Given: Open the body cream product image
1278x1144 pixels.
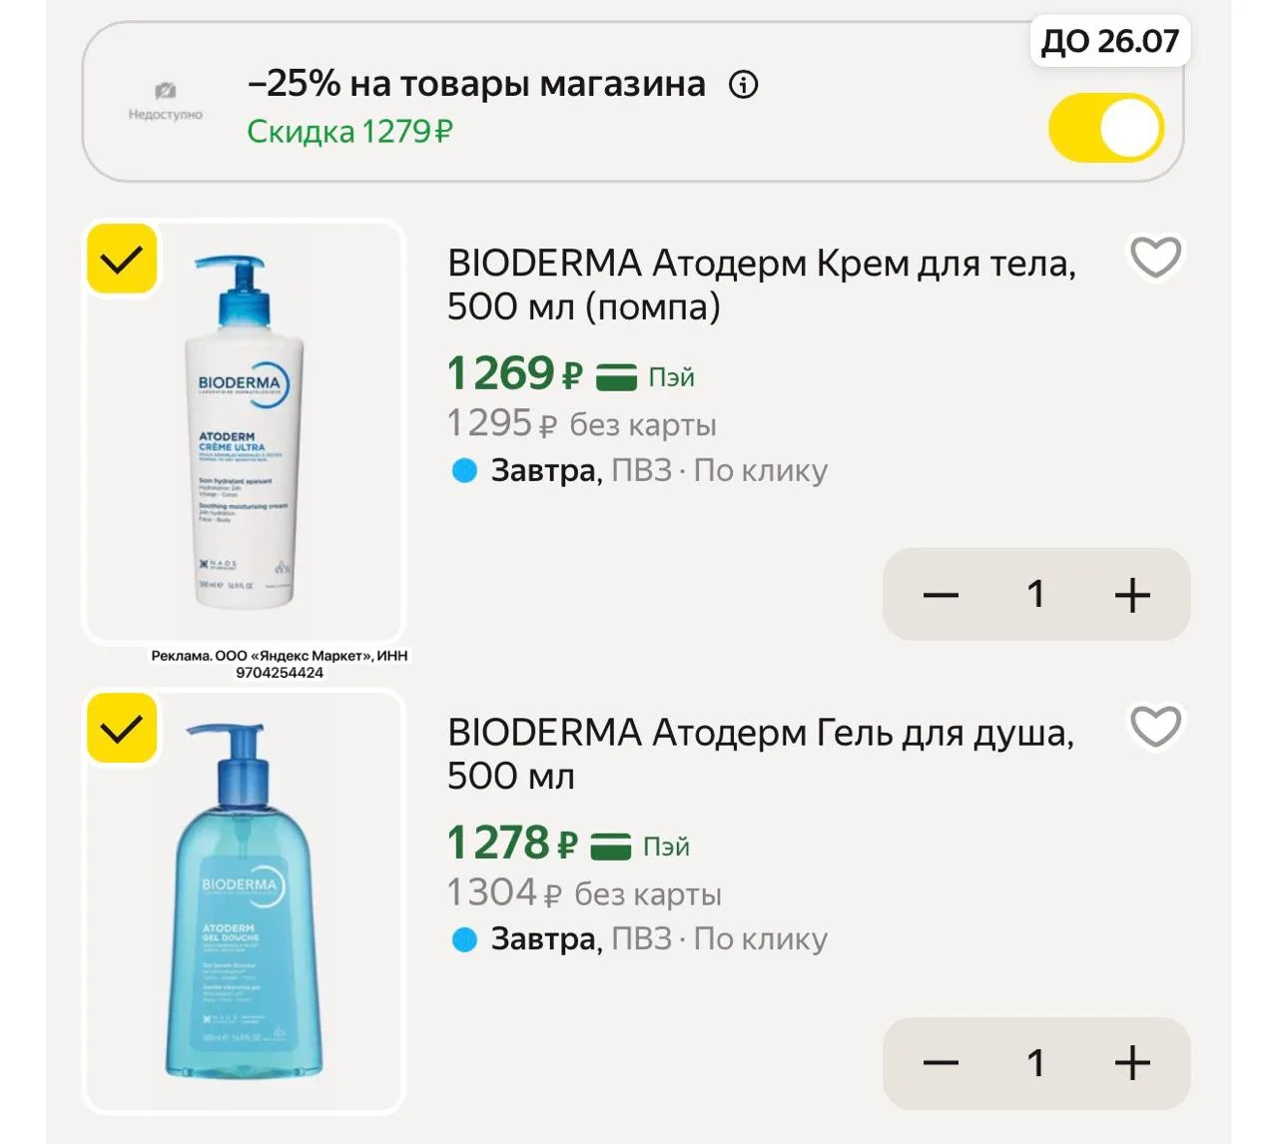Looking at the screenshot, I should click(x=245, y=431).
